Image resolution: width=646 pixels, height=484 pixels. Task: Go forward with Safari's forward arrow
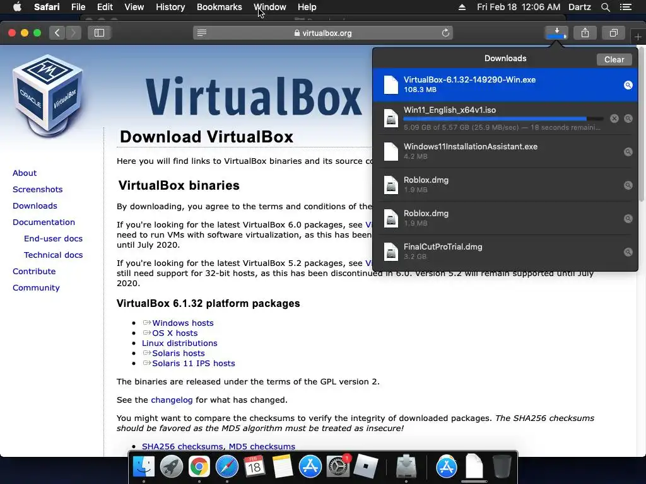(73, 33)
